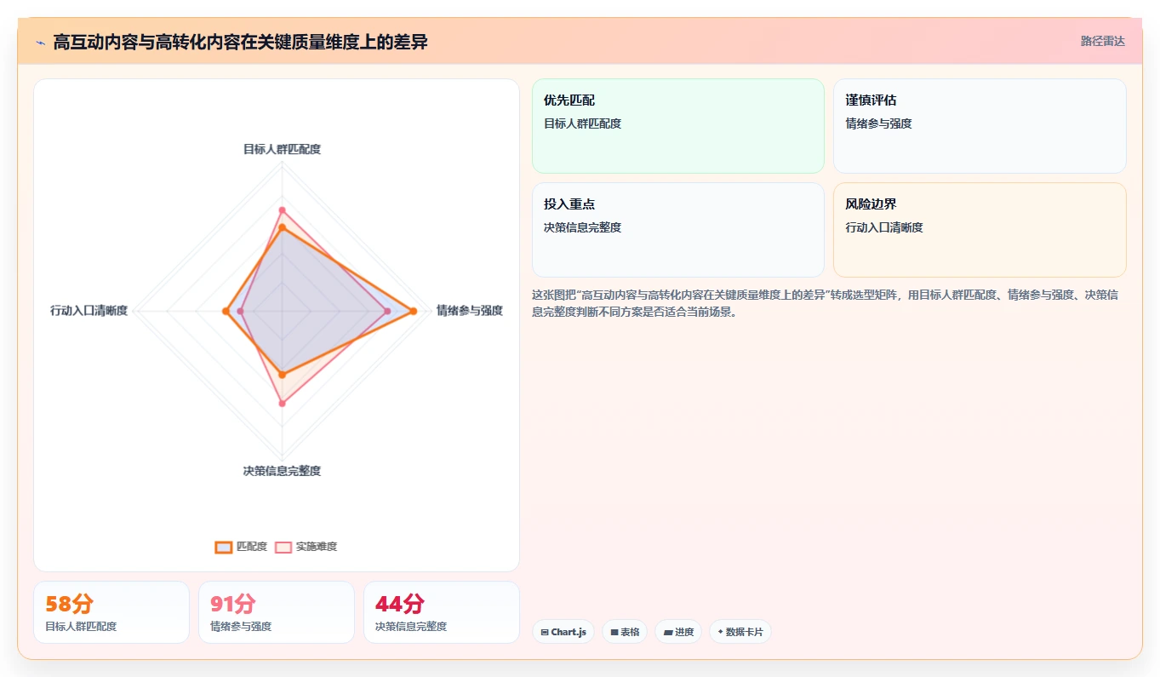
Task: Select the 表格 tag chip
Action: point(625,632)
